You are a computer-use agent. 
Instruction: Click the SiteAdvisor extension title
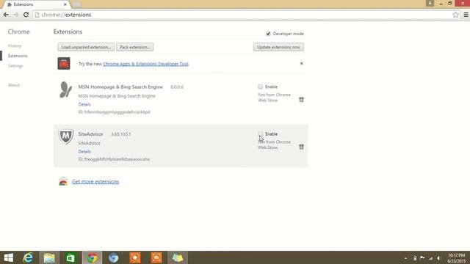click(x=90, y=134)
